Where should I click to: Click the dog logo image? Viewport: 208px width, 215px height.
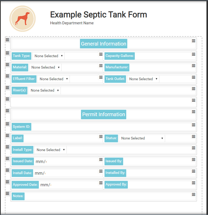coord(23,19)
